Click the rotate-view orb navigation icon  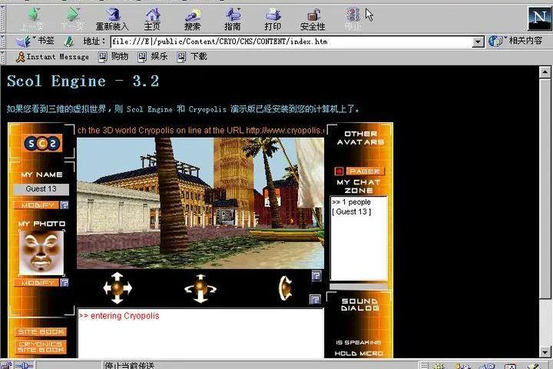coord(200,288)
